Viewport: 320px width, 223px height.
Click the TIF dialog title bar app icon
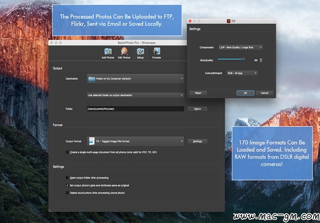(x=228, y=21)
